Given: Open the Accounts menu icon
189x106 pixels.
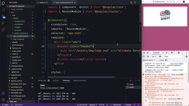Looking at the screenshot, I should [3, 93].
